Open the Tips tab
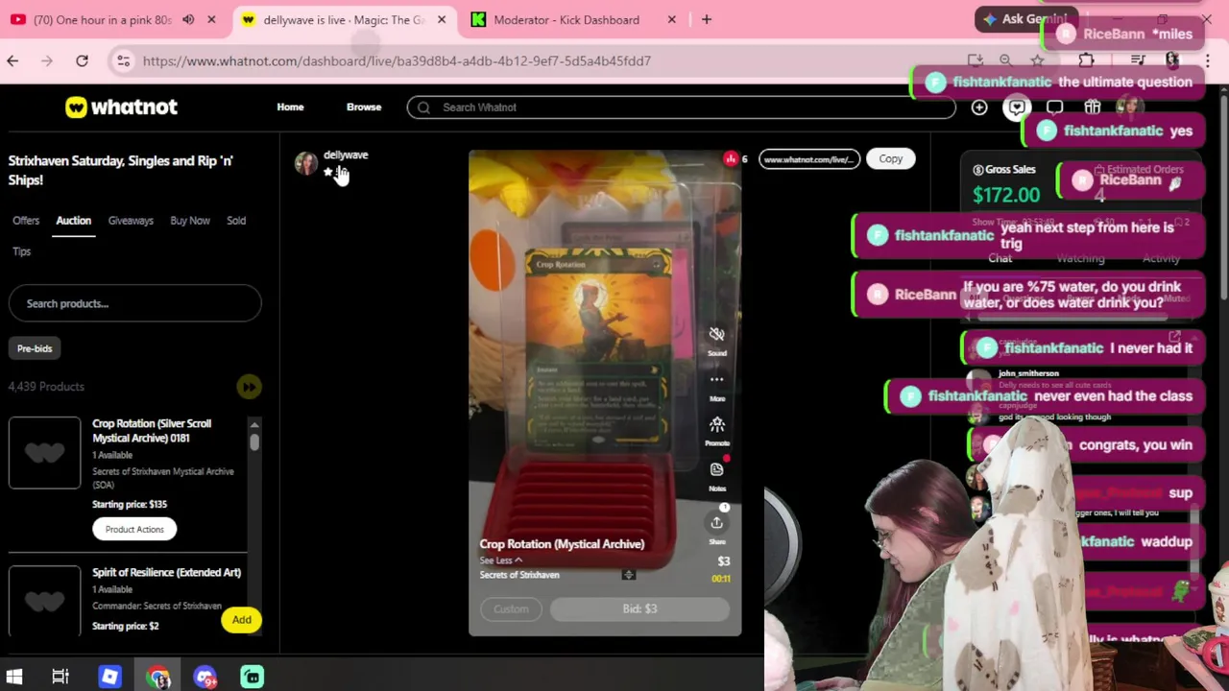1229x691 pixels. click(x=21, y=251)
